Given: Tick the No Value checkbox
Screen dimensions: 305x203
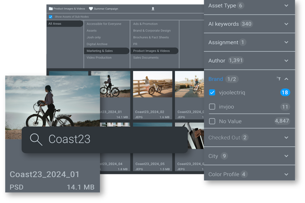Looking at the screenshot, I should tap(212, 121).
